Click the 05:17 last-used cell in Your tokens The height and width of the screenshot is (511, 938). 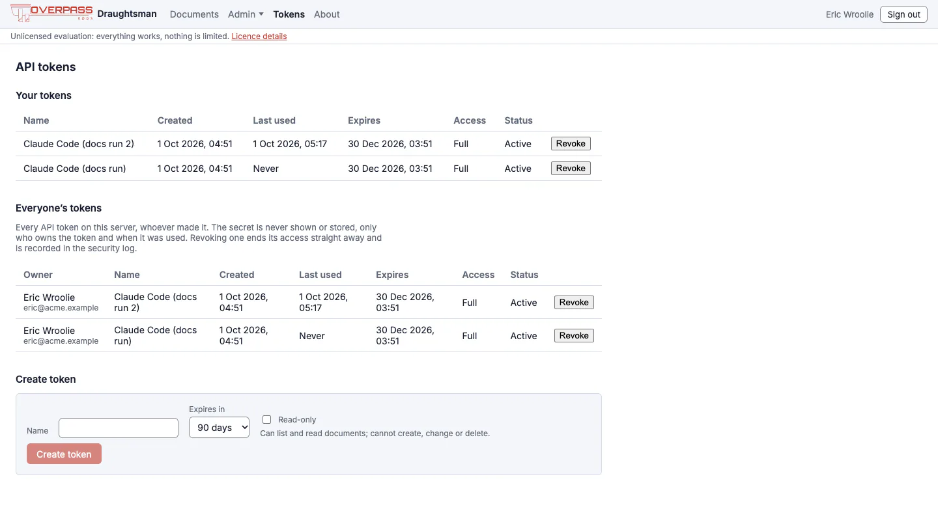pos(290,144)
